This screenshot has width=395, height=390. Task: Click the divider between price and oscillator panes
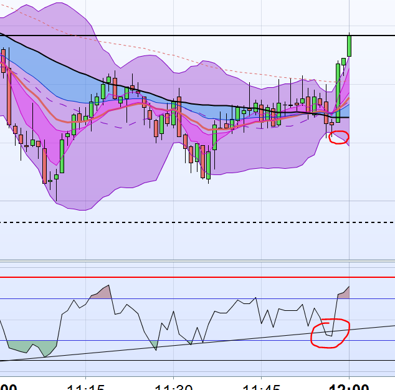[197, 261]
